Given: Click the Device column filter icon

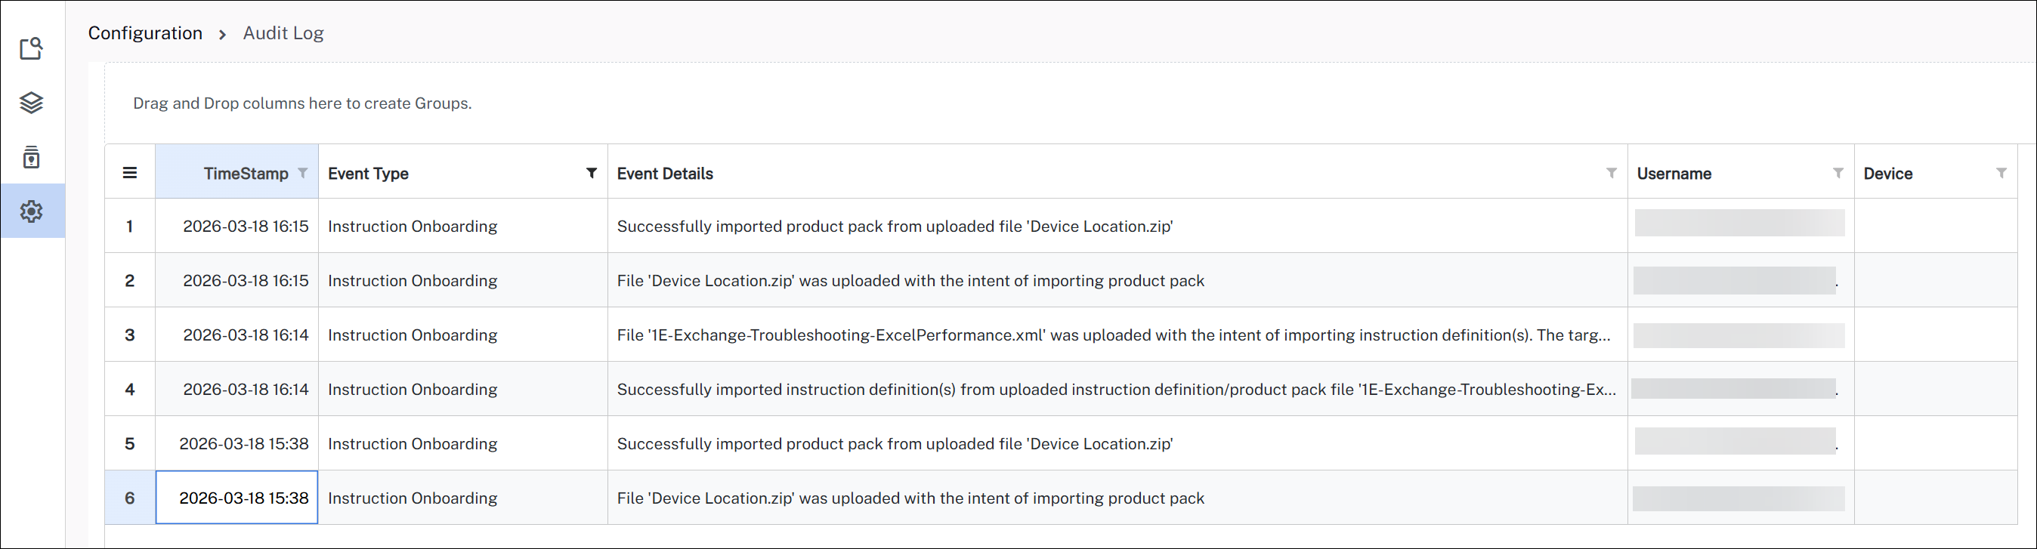Looking at the screenshot, I should click(2001, 173).
